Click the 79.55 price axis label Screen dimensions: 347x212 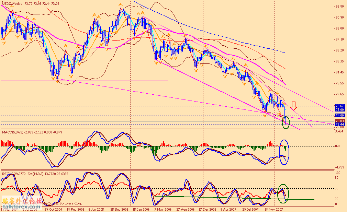coord(340,83)
